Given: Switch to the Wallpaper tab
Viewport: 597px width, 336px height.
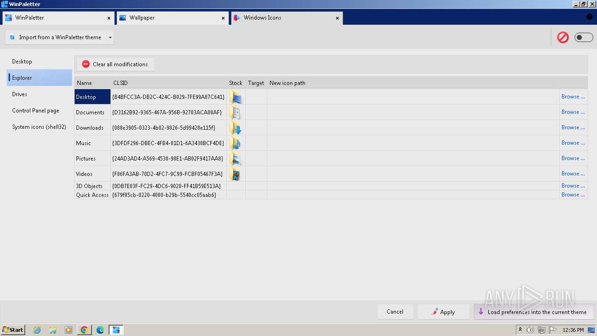Looking at the screenshot, I should (172, 18).
